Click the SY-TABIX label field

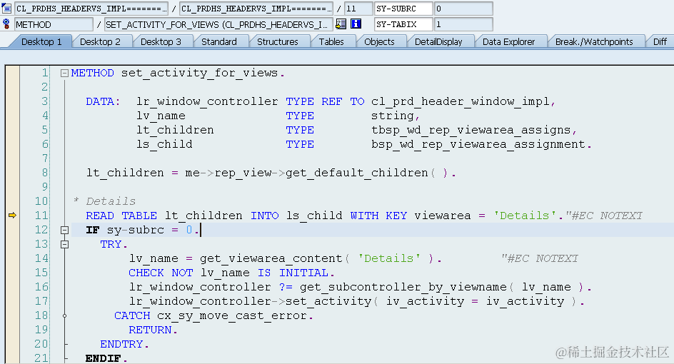tap(403, 24)
